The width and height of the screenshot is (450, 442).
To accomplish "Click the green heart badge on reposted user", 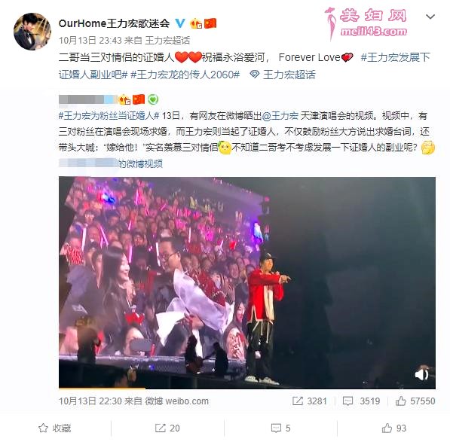I will [x=153, y=99].
